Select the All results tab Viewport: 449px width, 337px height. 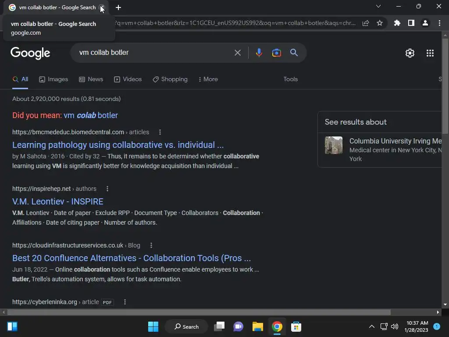point(20,79)
